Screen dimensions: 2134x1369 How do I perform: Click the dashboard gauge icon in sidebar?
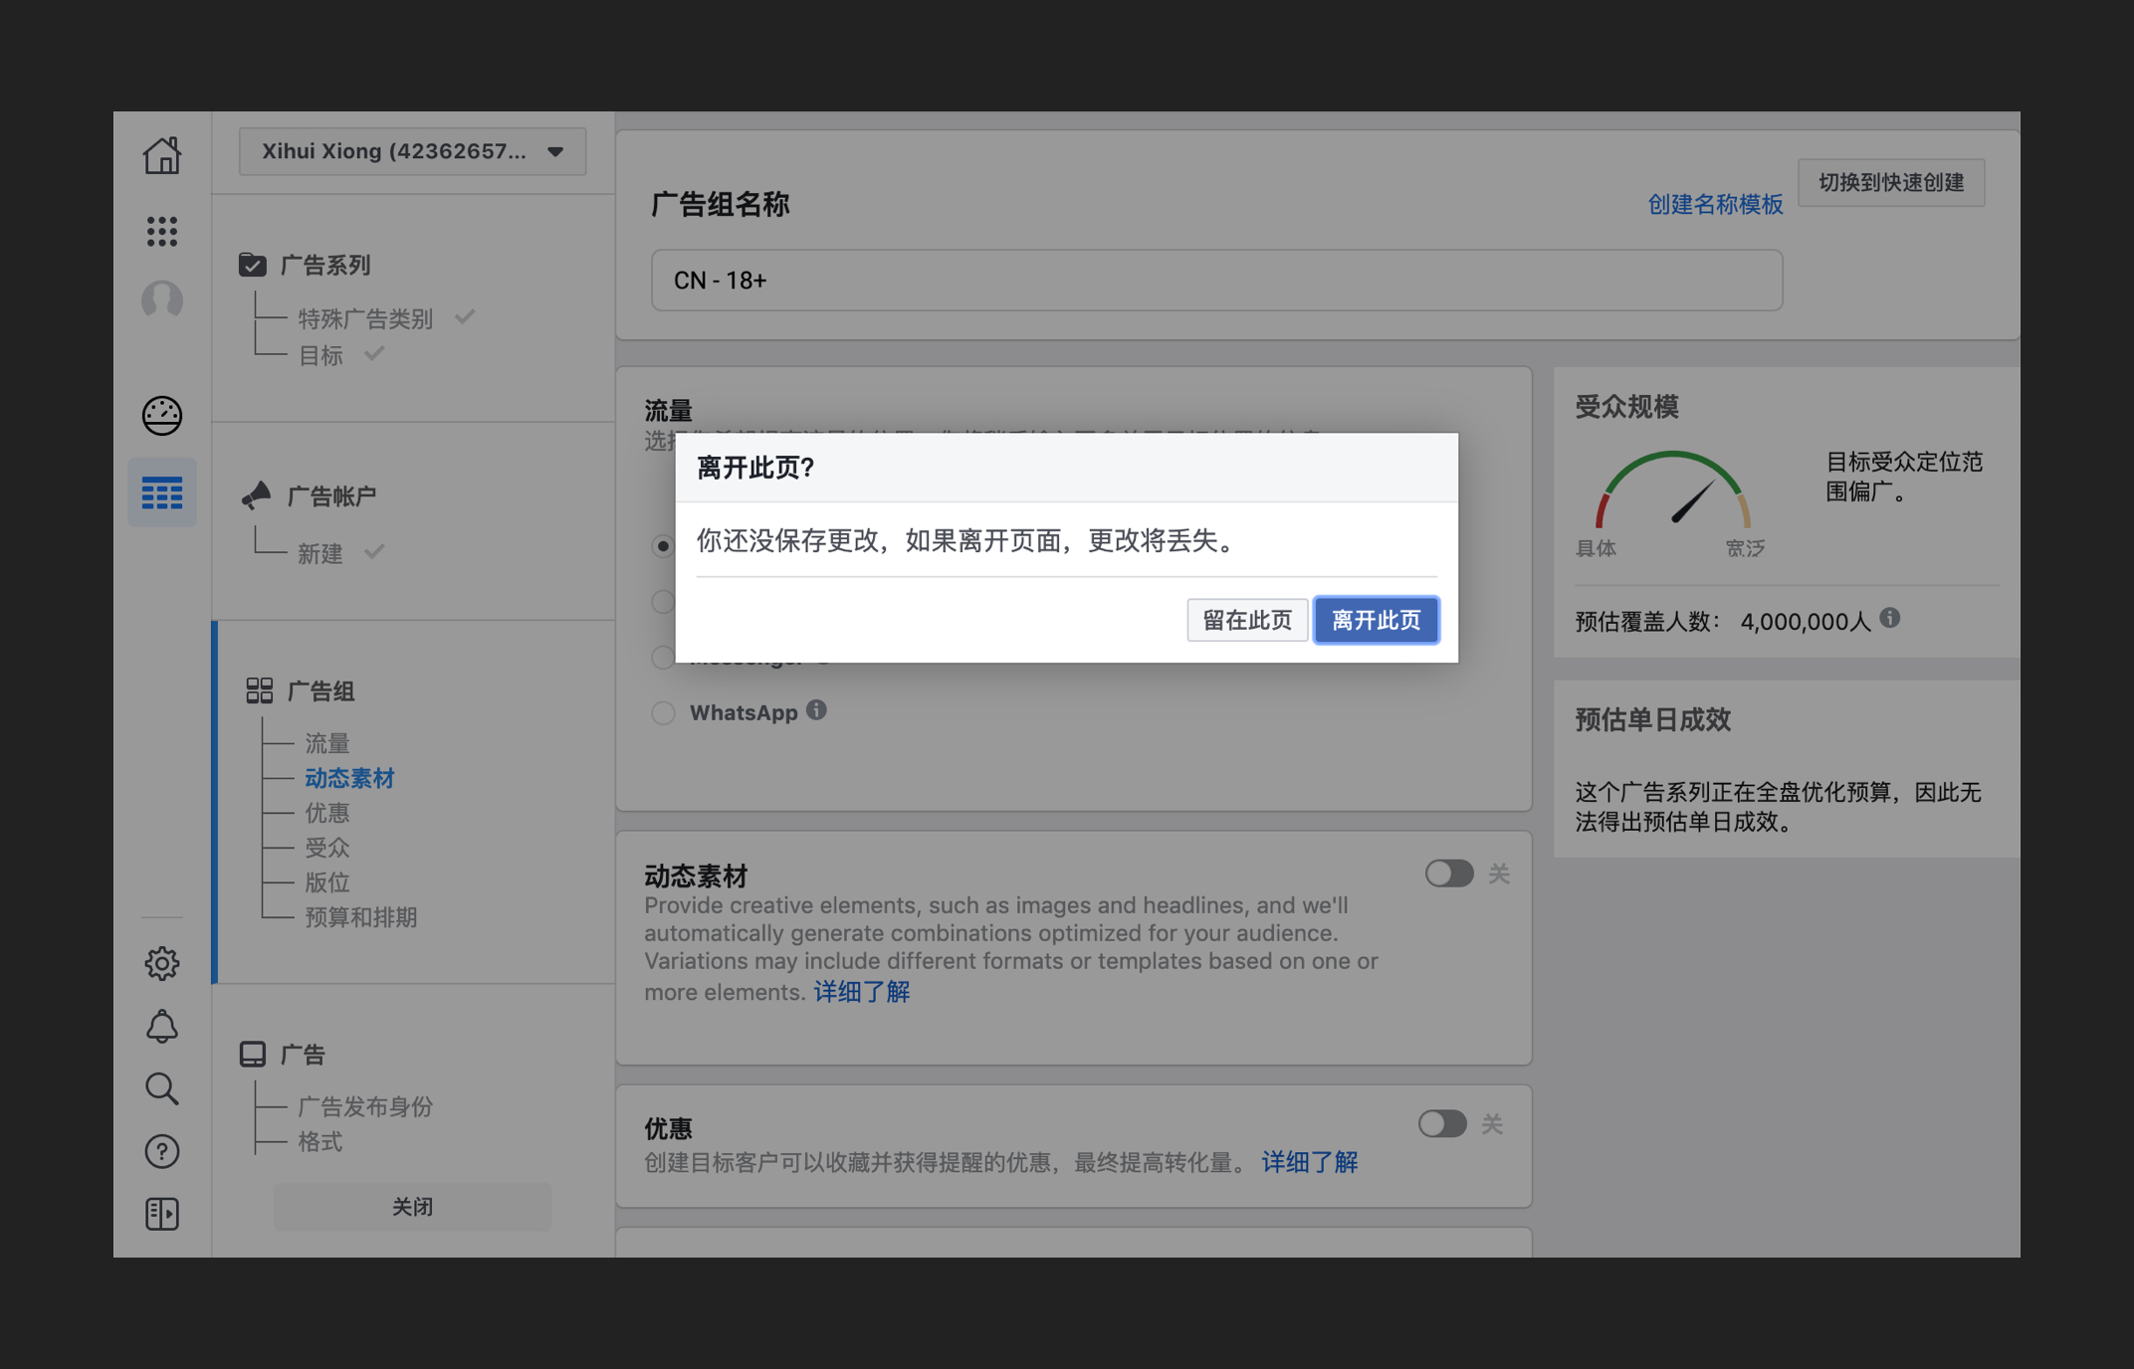(x=162, y=416)
